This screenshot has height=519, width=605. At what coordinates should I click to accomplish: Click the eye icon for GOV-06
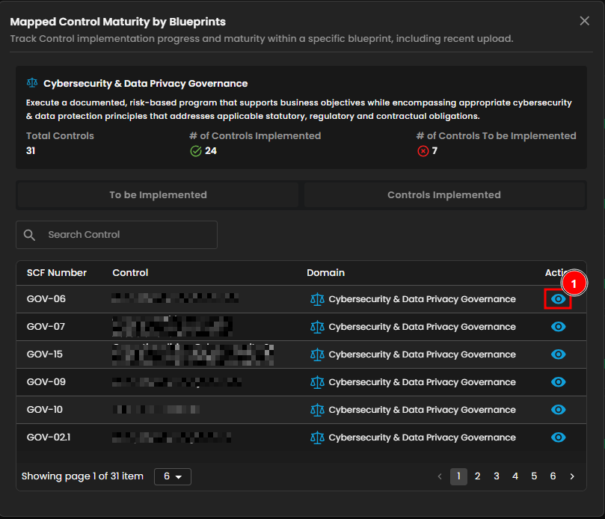[x=558, y=299]
